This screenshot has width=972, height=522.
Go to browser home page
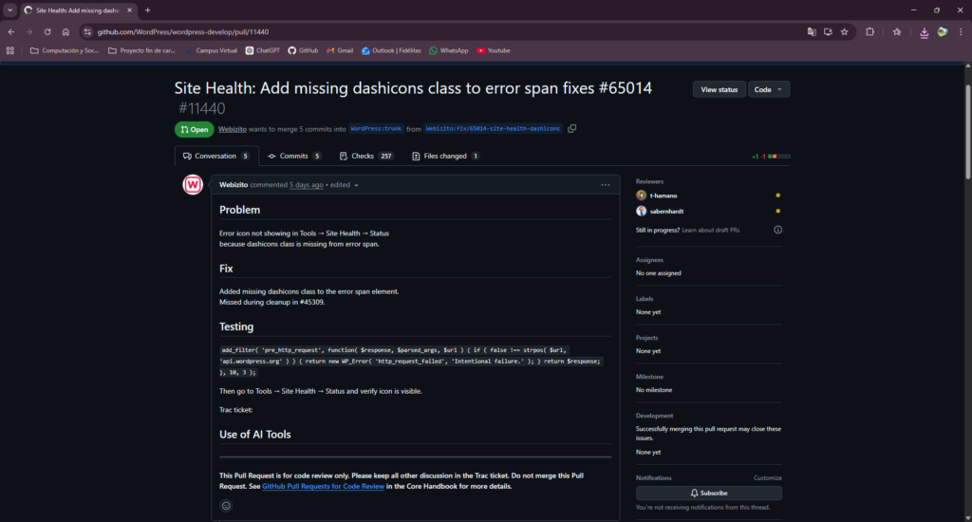tap(65, 31)
